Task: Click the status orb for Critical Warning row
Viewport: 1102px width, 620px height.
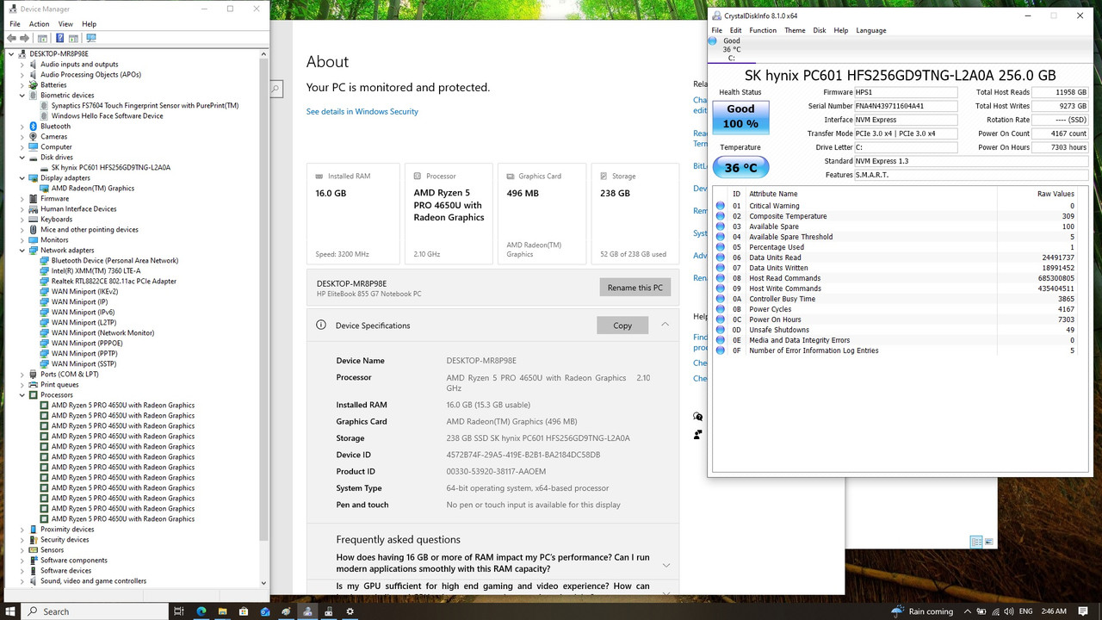Action: coord(721,206)
